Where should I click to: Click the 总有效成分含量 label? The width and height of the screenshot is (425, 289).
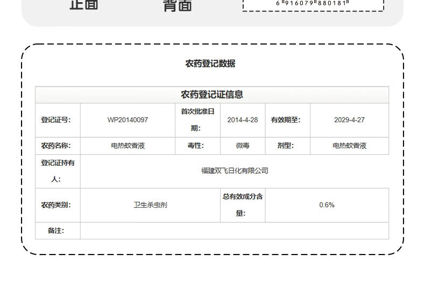243,205
